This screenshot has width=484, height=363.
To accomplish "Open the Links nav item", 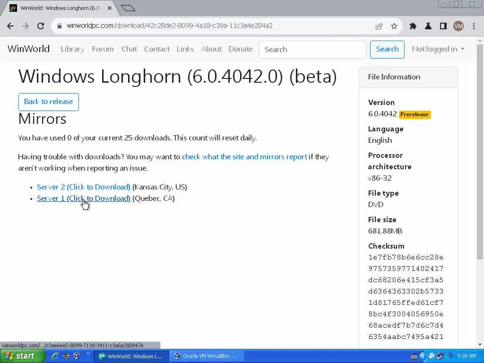I will coord(185,49).
